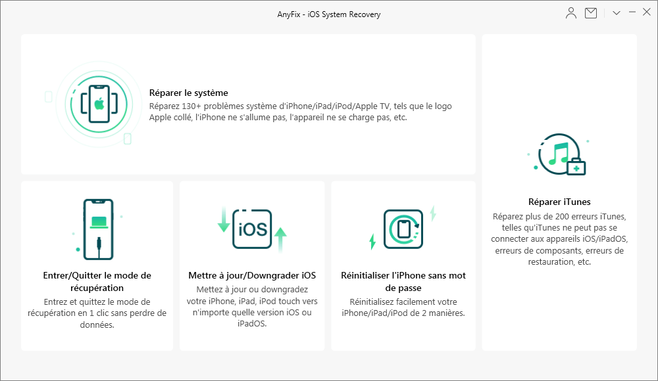The height and width of the screenshot is (381, 658).
Task: Click the window title 'AnyFix - iOS System Recovery'
Action: pyautogui.click(x=329, y=14)
